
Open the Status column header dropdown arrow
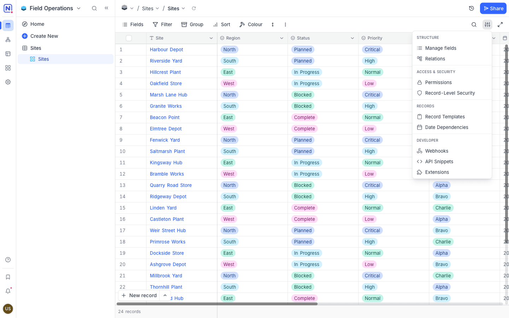pos(352,38)
